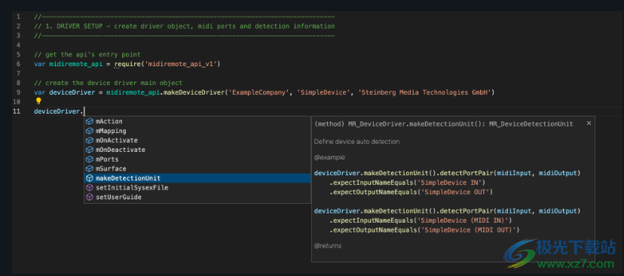The height and width of the screenshot is (276, 624).
Task: Choose mOnDeactivate from the suggestions
Action: click(x=197, y=150)
